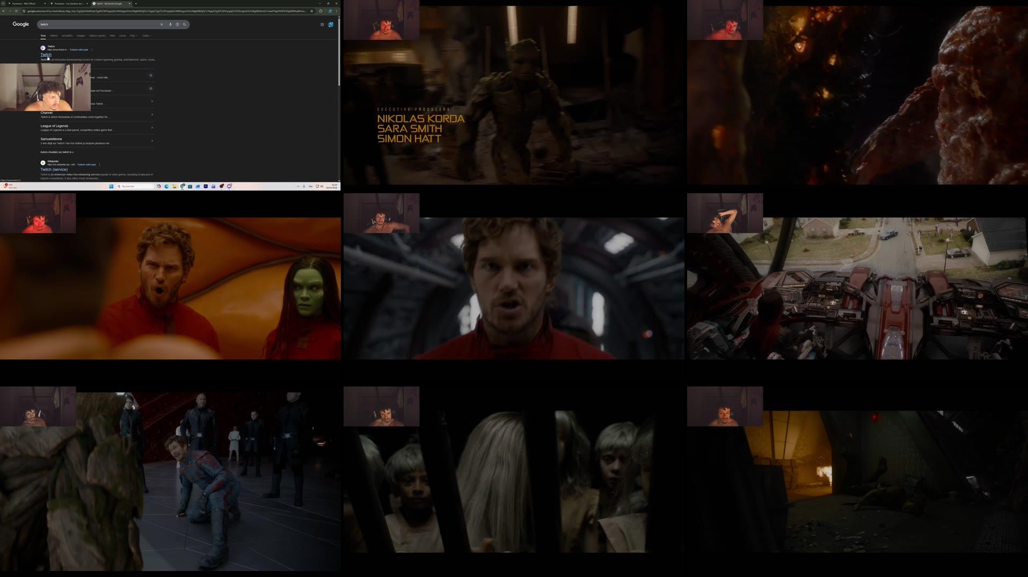Screen dimensions: 1028x577
Task: Select the Images search filter
Action: [x=80, y=36]
